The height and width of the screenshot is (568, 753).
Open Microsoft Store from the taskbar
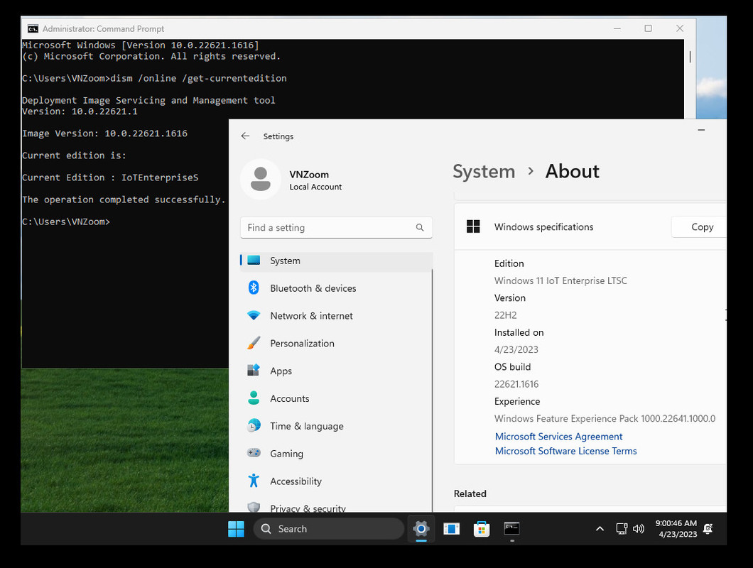tap(481, 529)
